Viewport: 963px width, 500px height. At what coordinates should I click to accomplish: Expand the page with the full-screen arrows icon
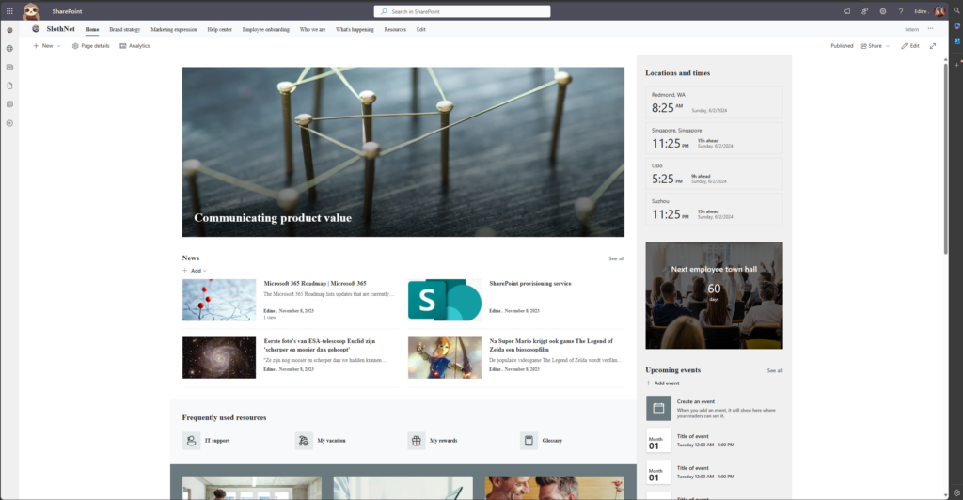click(x=933, y=46)
